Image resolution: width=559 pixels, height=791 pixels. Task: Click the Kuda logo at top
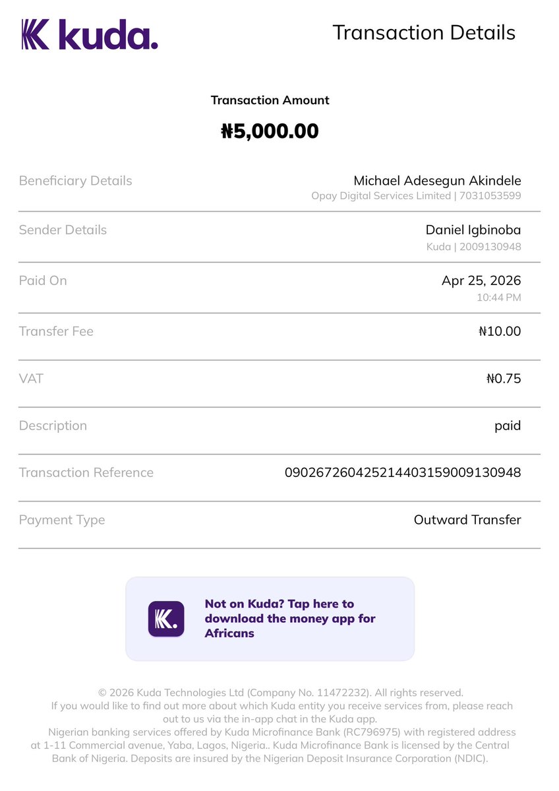tap(90, 34)
